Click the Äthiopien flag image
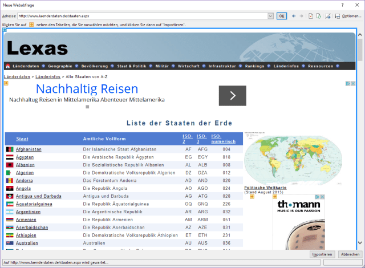Screen dimensions: 365x268 10,235
